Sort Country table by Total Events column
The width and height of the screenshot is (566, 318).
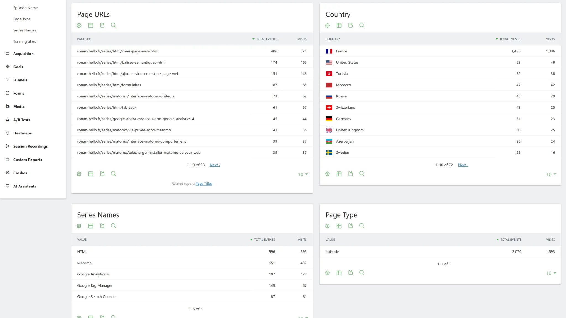509,39
